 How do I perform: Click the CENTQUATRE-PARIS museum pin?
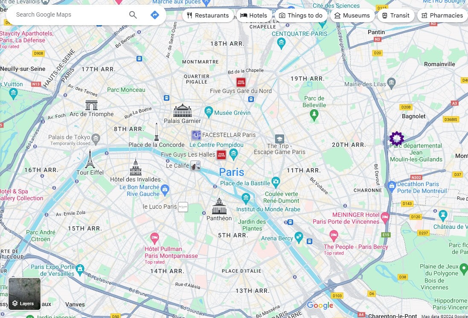pos(281,44)
